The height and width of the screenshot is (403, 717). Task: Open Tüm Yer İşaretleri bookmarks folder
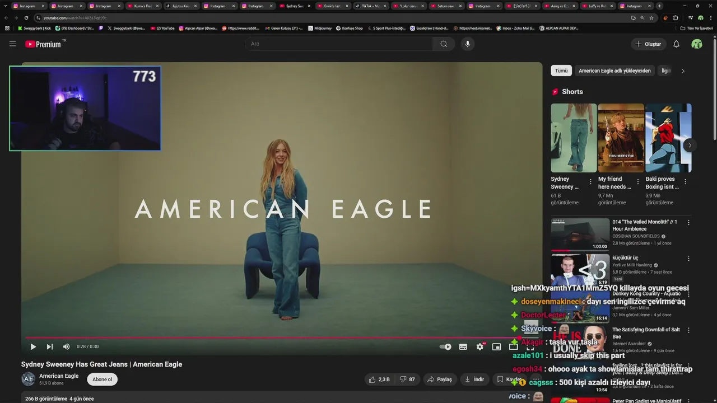pyautogui.click(x=697, y=28)
